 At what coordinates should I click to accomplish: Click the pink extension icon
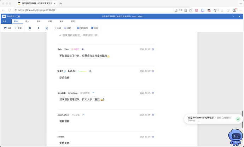coord(197,10)
